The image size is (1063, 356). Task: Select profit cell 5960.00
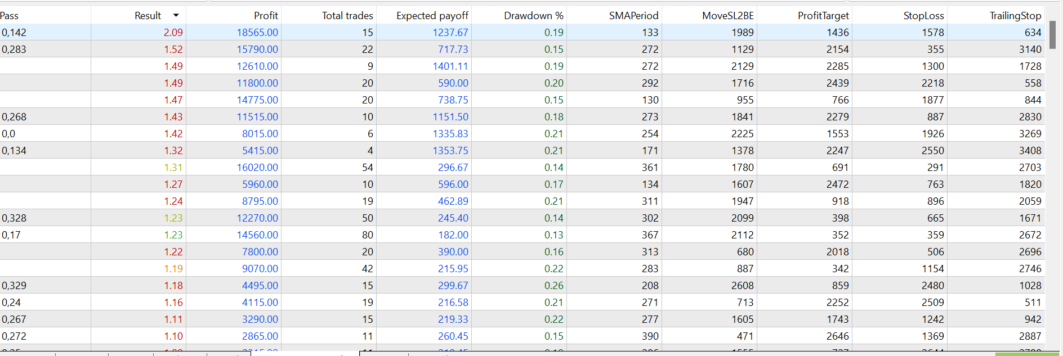[x=260, y=184]
